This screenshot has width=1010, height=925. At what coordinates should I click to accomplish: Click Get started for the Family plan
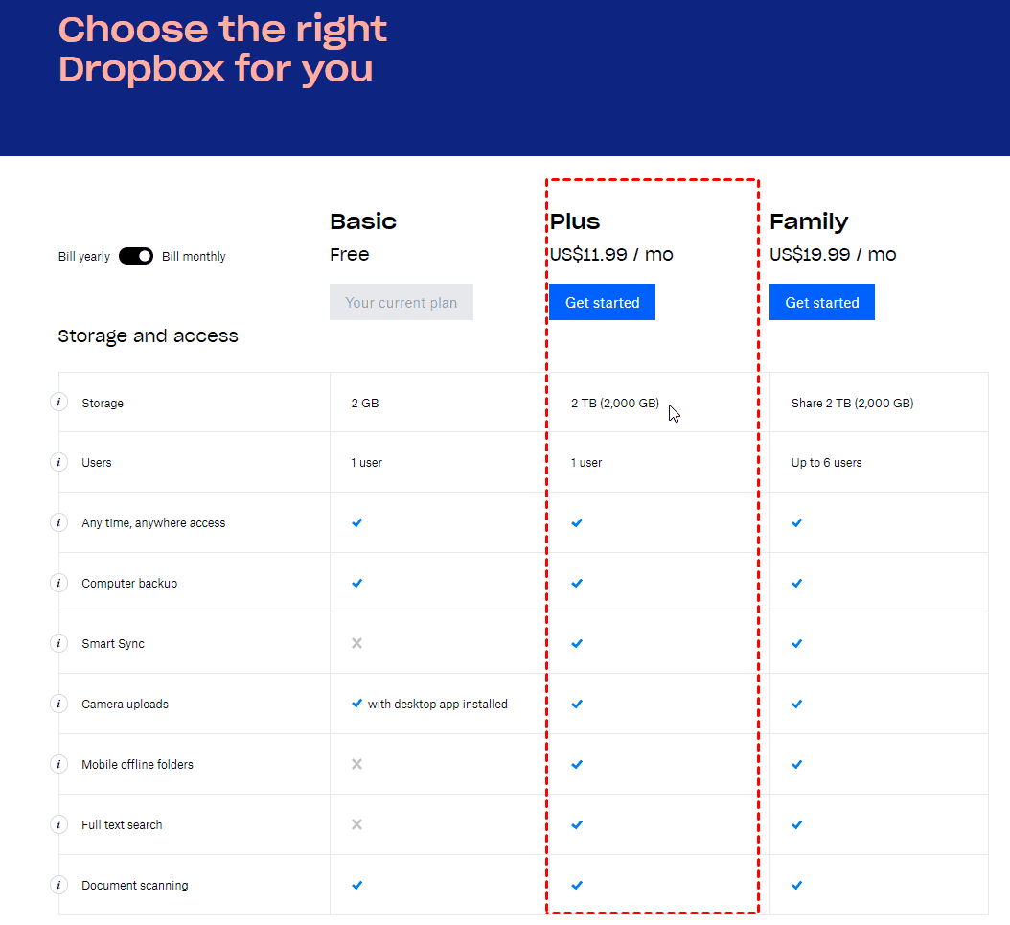tap(821, 301)
